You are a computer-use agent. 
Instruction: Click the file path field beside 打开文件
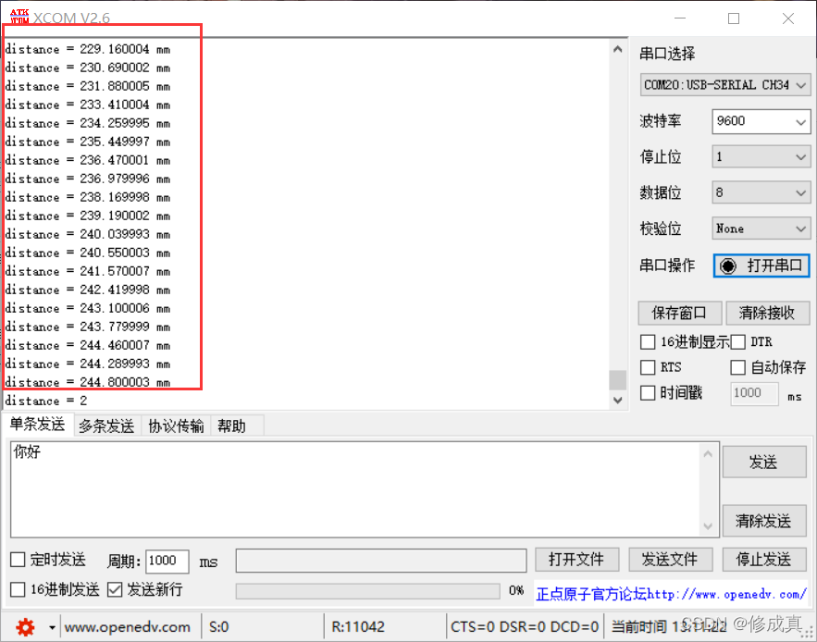pos(381,561)
